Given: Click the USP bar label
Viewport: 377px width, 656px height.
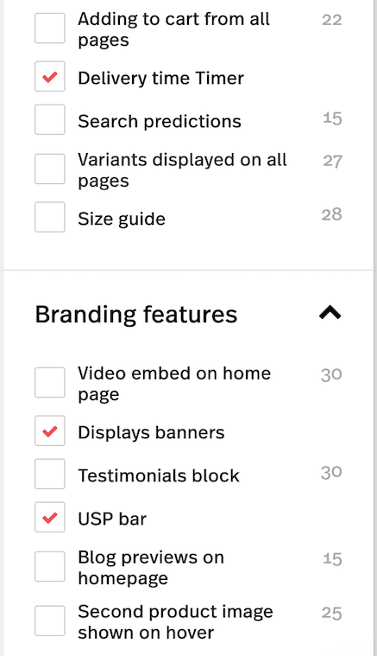Looking at the screenshot, I should click(112, 519).
